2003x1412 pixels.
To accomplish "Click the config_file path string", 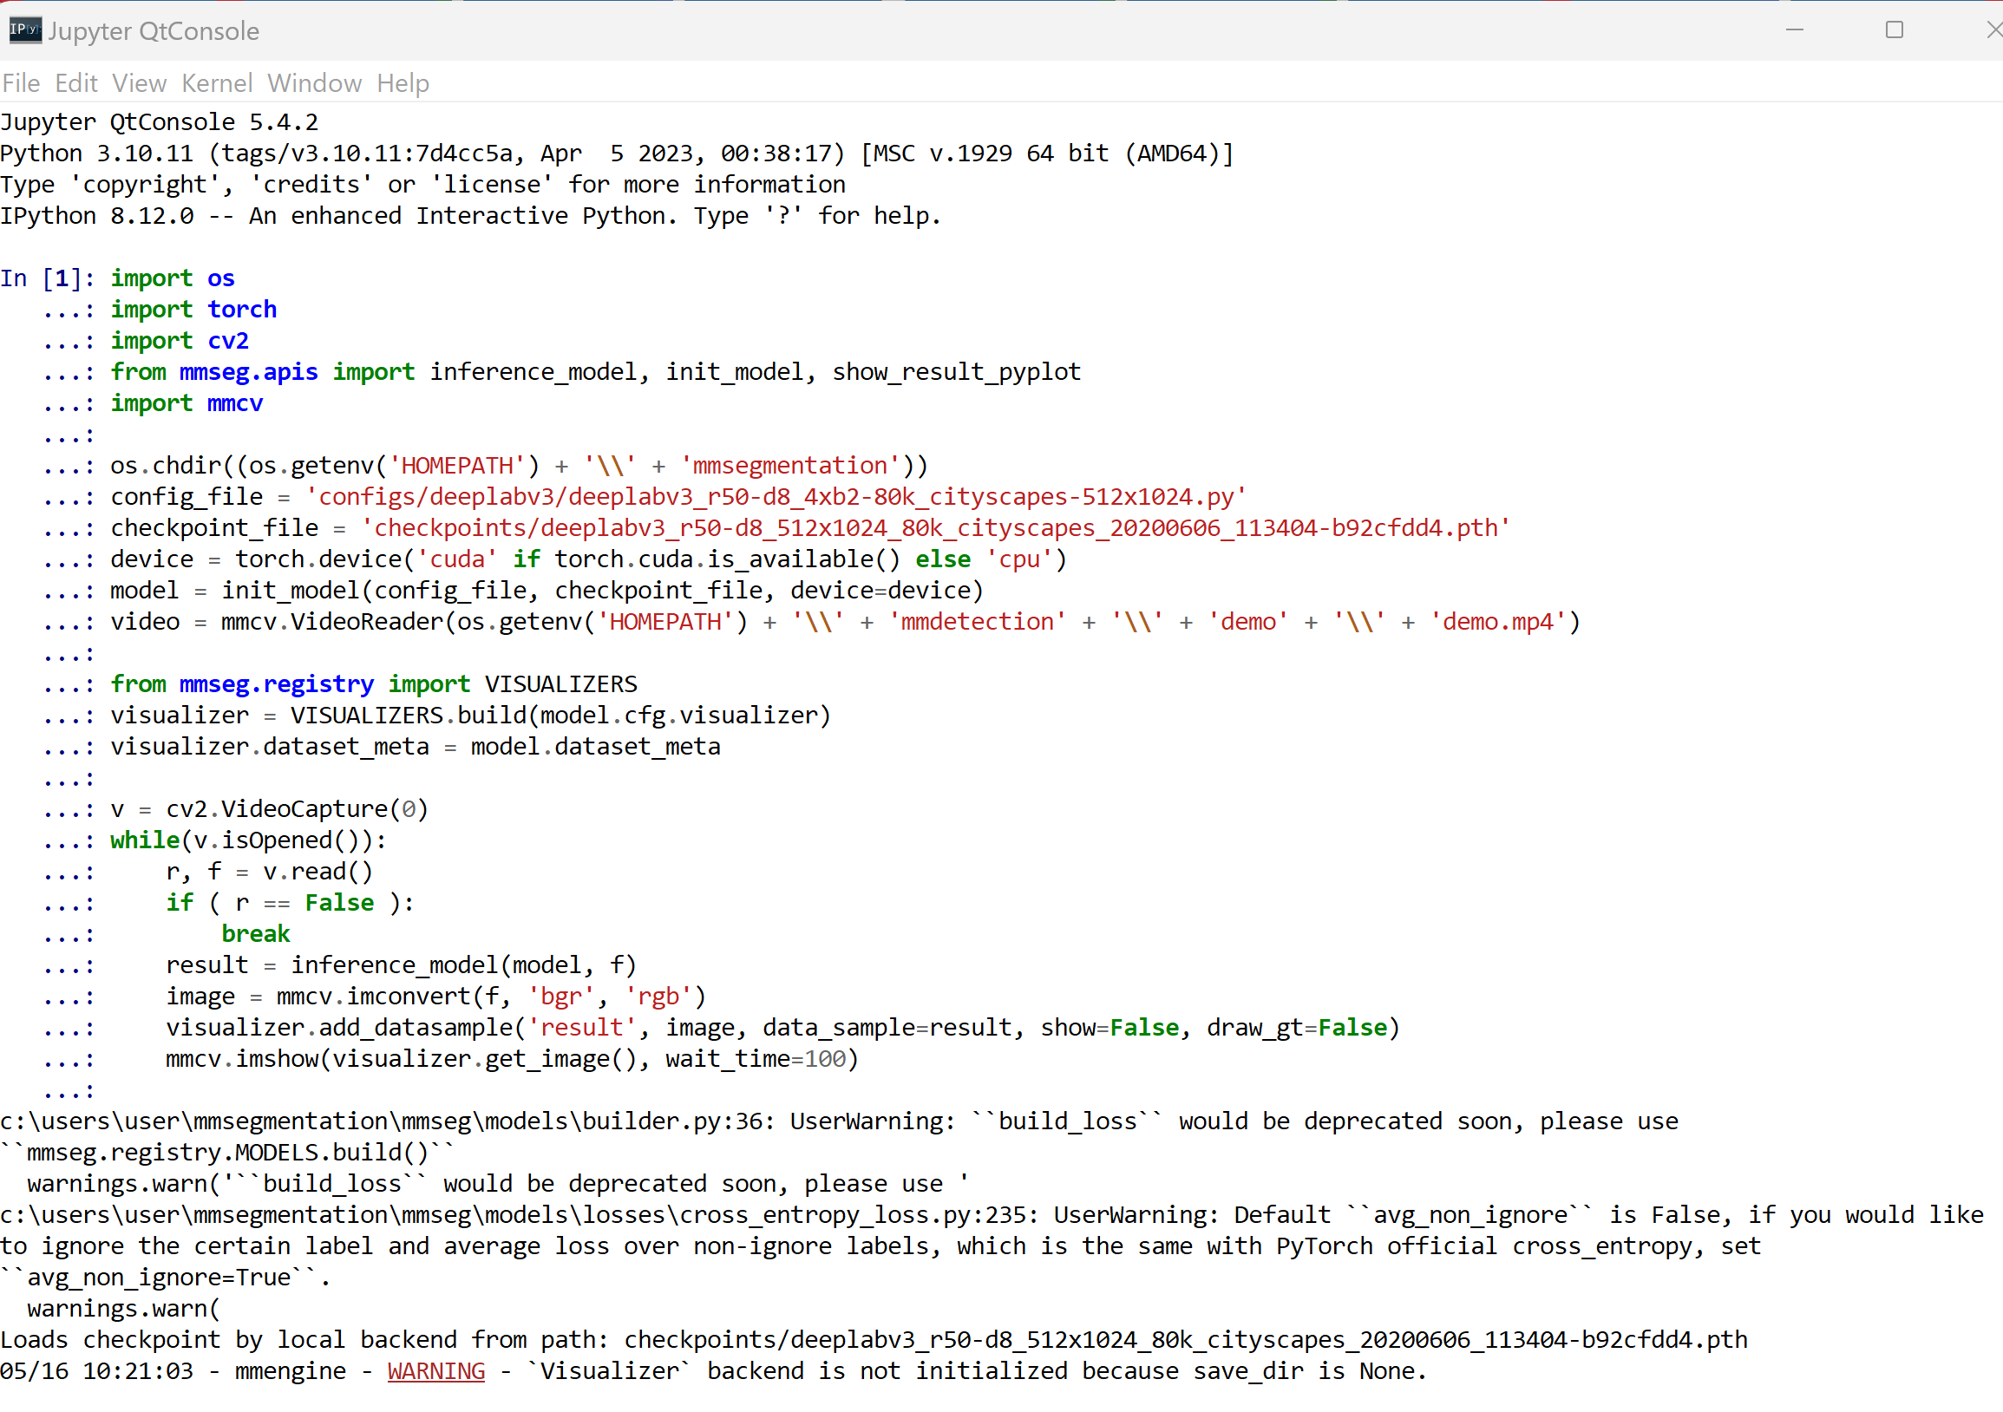I will pyautogui.click(x=776, y=497).
